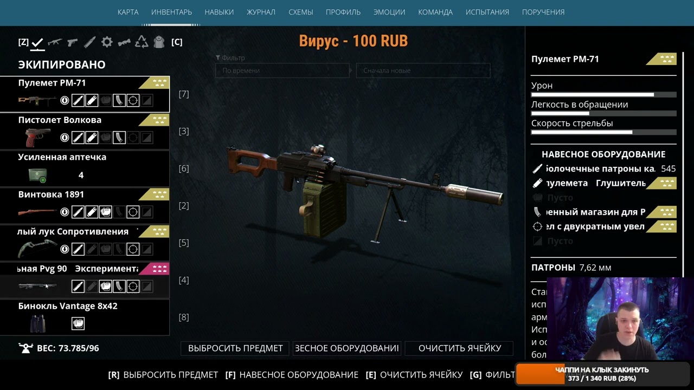
Task: Open the Навыки tab
Action: click(x=219, y=12)
